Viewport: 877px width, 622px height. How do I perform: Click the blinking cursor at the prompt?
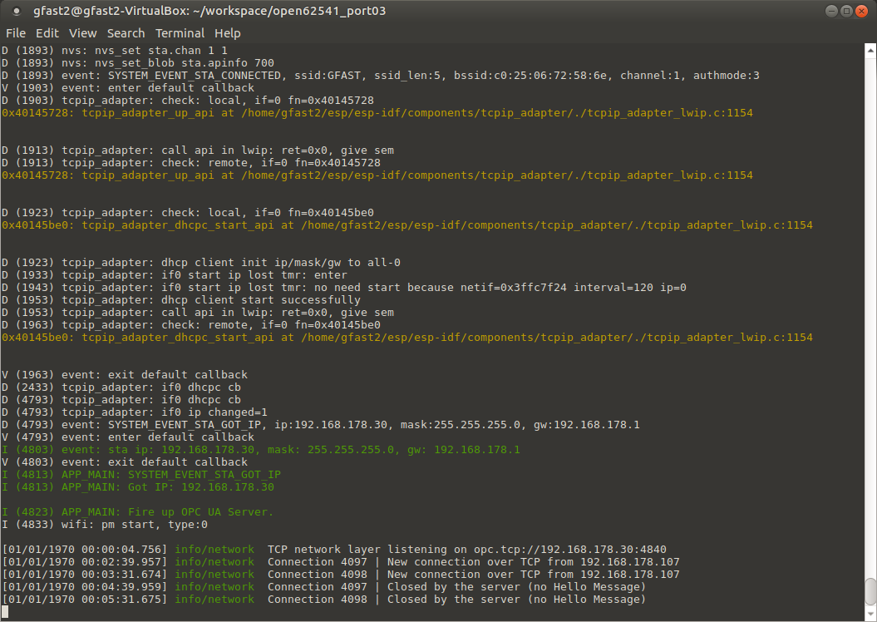pyautogui.click(x=7, y=611)
